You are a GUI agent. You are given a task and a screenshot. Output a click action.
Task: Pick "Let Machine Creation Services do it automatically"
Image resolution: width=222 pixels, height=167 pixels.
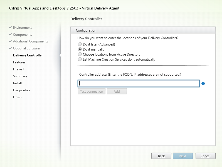[80, 59]
